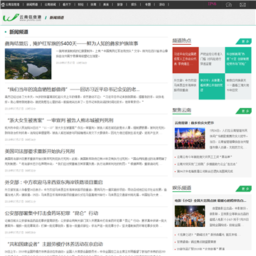Screen dimensions: 256x256
Task: Click the home icon beside 云南信息港
Action: tap(3, 4)
